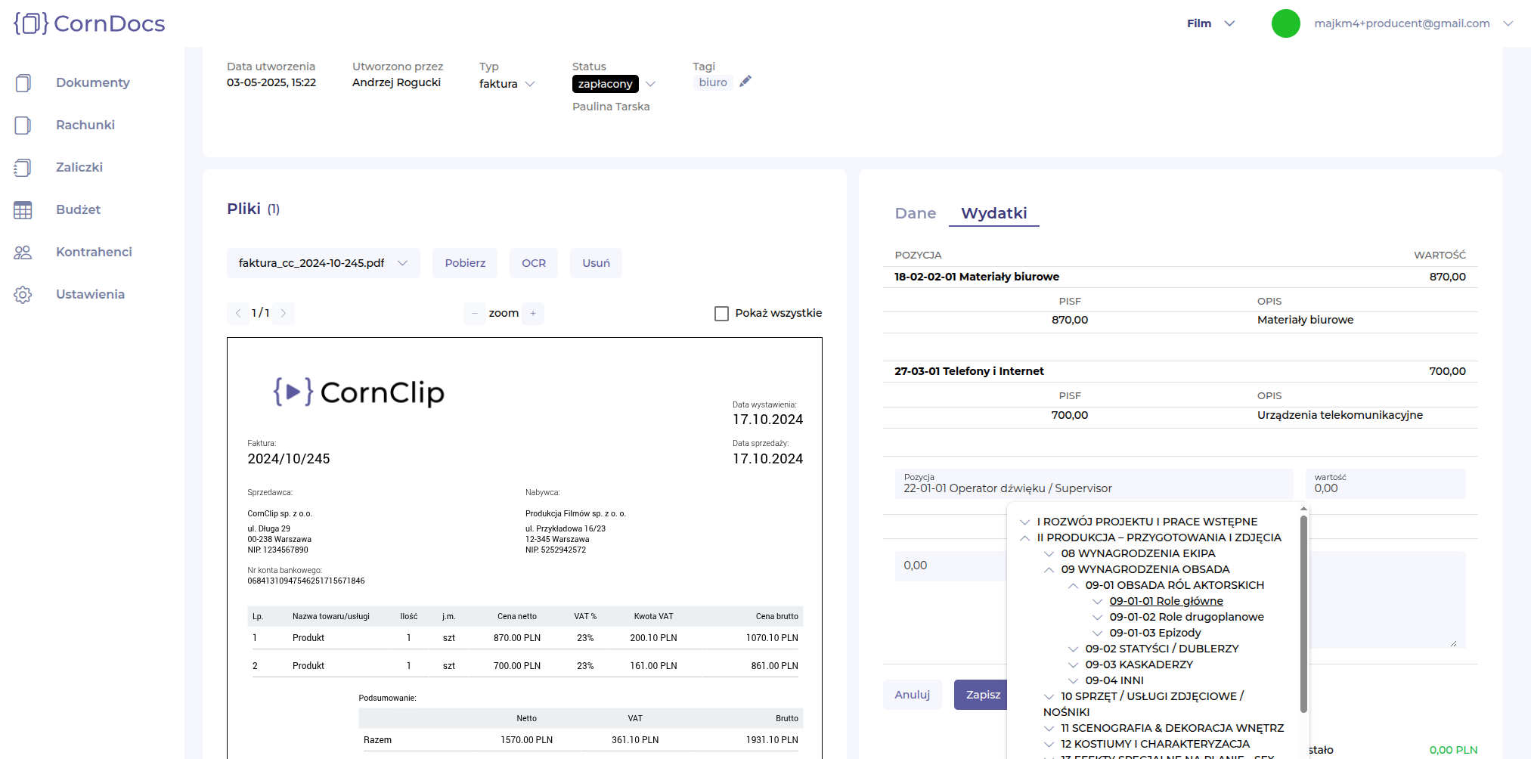Select 09-01-03 Epizody position

point(1155,633)
